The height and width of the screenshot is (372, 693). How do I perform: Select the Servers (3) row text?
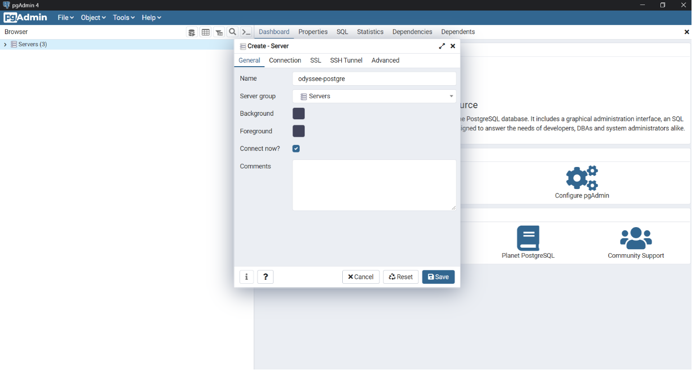click(33, 45)
